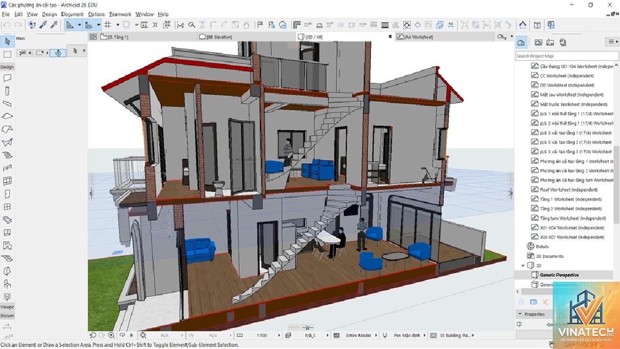Open the Details item in Project Map
This screenshot has width=620, height=349.
542,247
